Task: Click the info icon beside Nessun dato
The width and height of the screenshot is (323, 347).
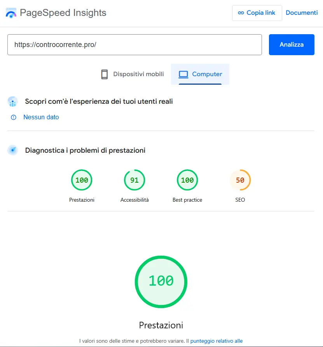Action: pos(14,117)
